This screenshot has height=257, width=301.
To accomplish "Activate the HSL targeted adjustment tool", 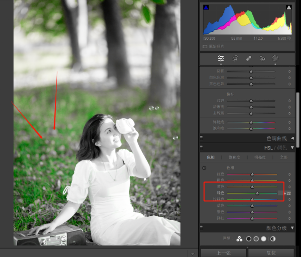I will 204,168.
